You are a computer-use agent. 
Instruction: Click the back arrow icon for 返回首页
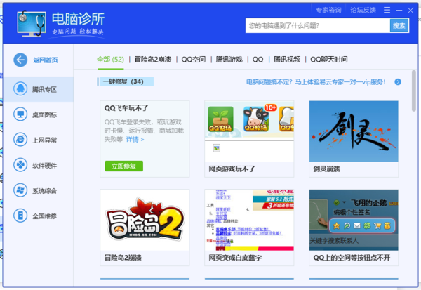[x=20, y=60]
